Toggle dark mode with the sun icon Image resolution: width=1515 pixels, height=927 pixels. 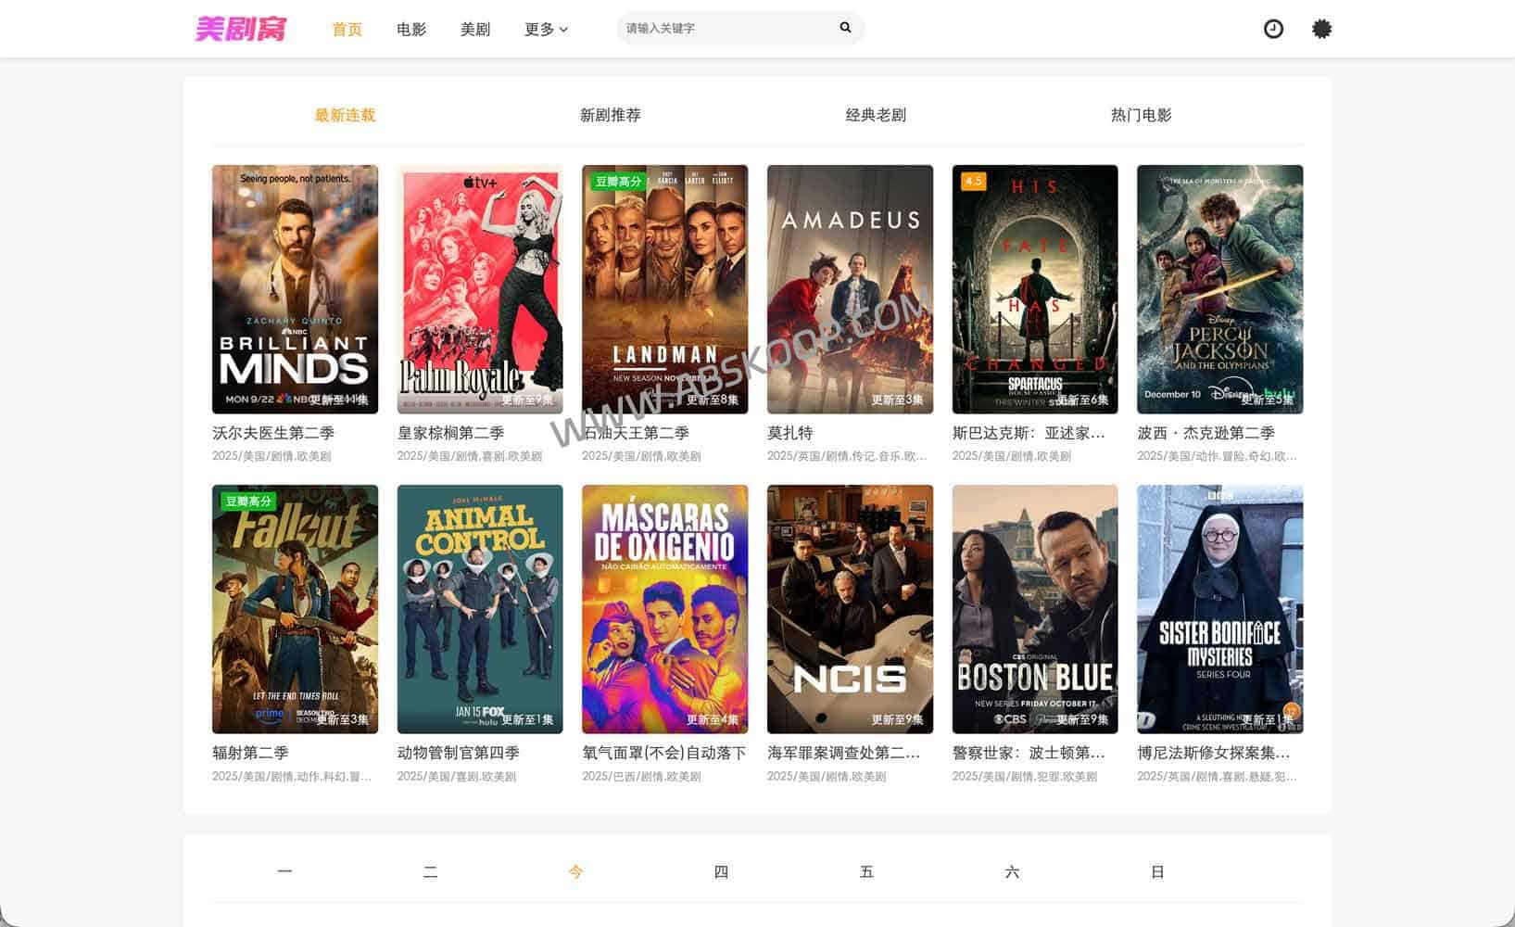1319,29
